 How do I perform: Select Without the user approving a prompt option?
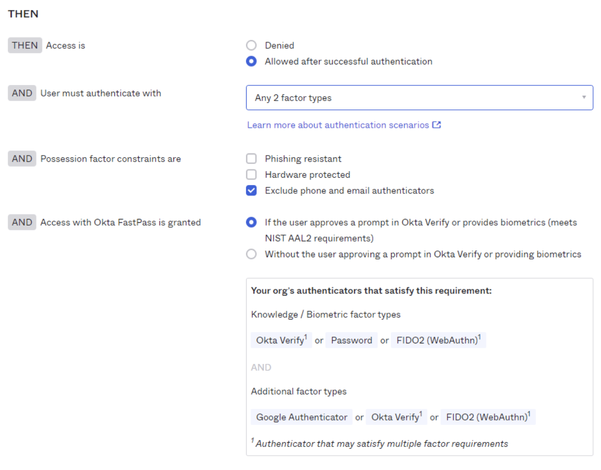(252, 254)
